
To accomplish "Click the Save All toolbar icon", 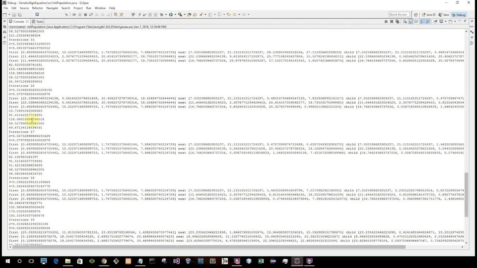I will click(20, 15).
